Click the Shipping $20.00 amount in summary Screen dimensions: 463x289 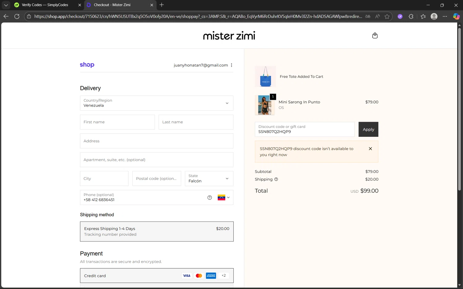(372, 179)
